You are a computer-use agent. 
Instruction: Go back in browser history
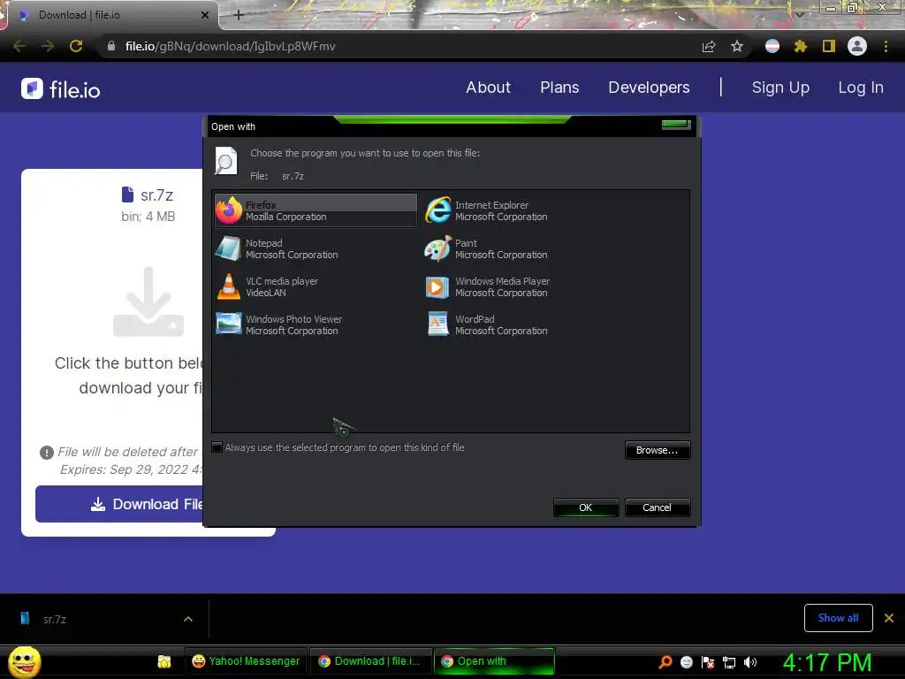click(x=19, y=46)
